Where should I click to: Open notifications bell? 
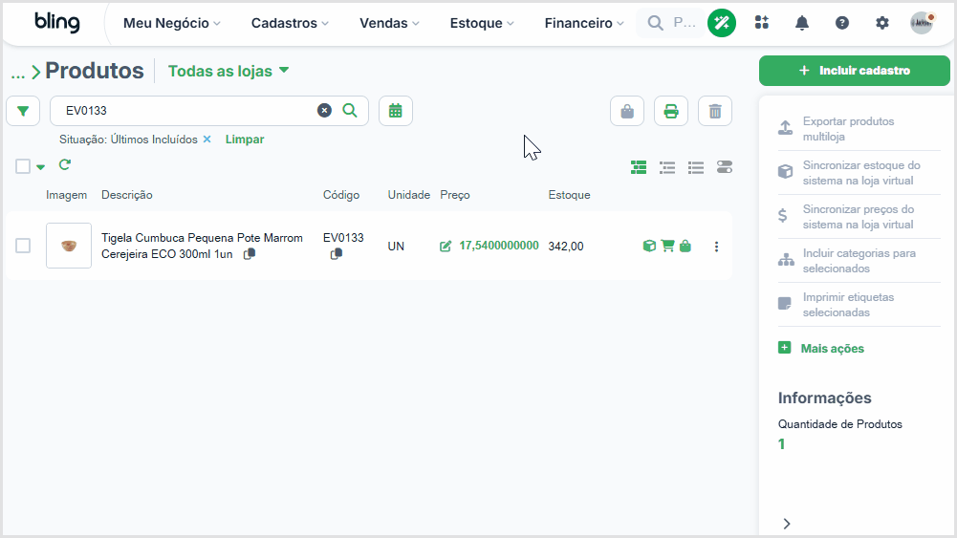(x=802, y=23)
